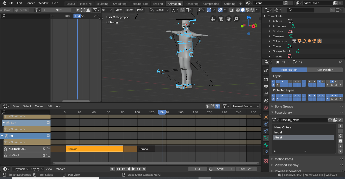Toggle the checkbox on the rig row
The width and height of the screenshot is (345, 179).
[48, 136]
